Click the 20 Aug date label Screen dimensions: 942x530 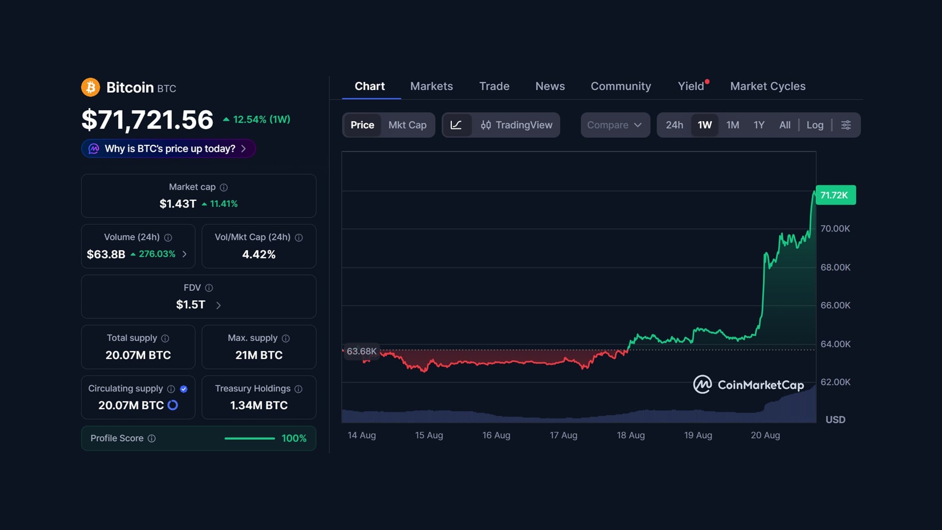765,435
